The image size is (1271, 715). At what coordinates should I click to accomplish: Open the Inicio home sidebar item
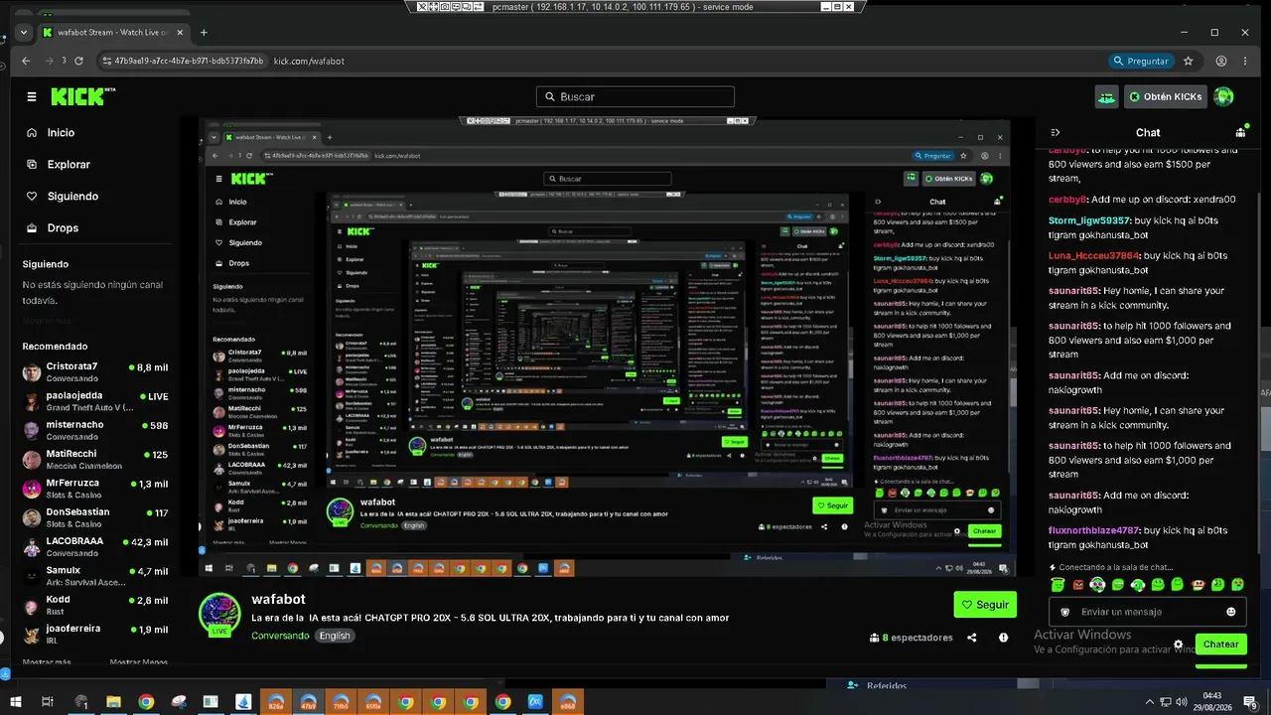tap(60, 132)
